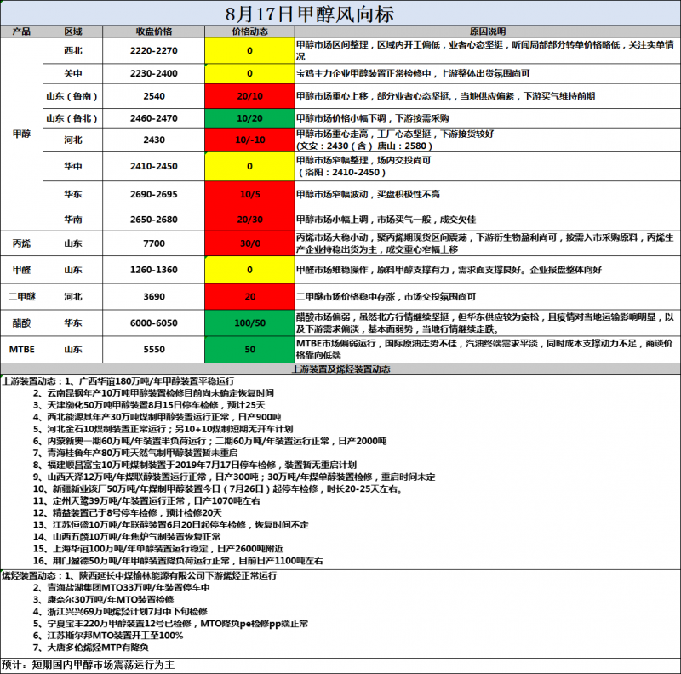Image resolution: width=681 pixels, height=674 pixels.
Task: Select the line about 大唐多伦烯烃MTP
Action: pyautogui.click(x=91, y=648)
